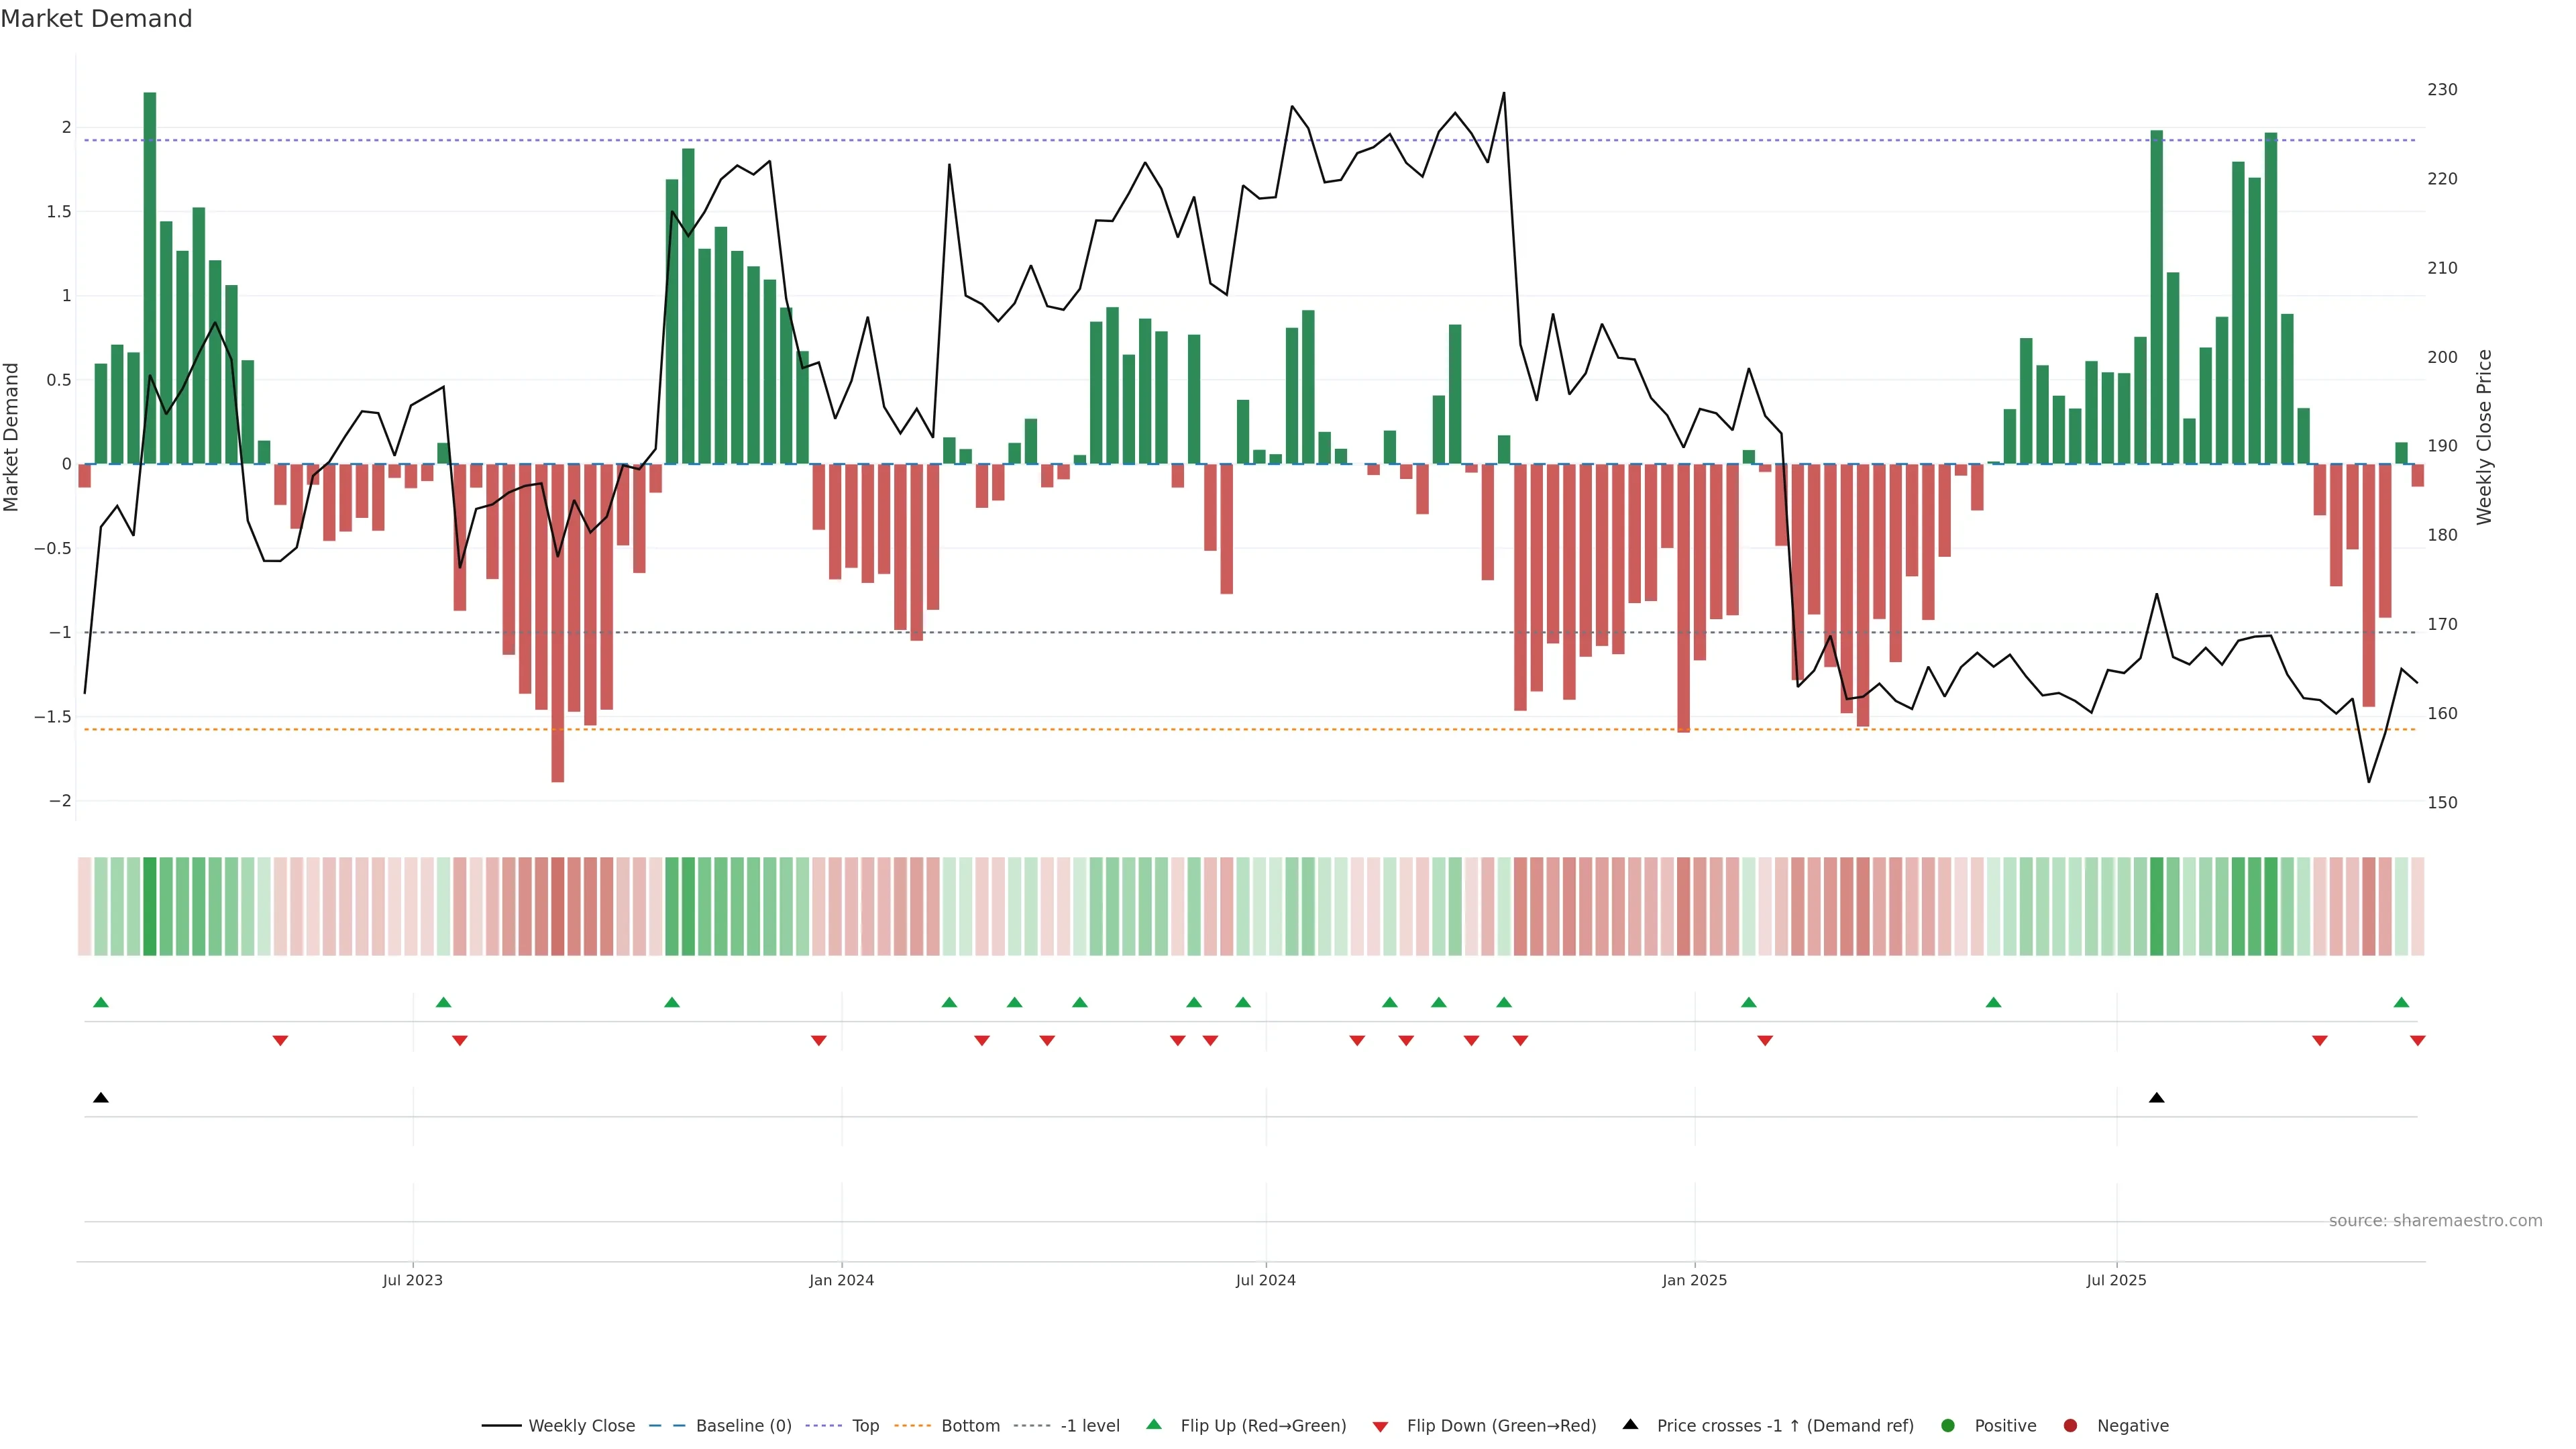Click the Jul 2024 x-axis label
Image resolution: width=2576 pixels, height=1449 pixels.
point(1265,1280)
